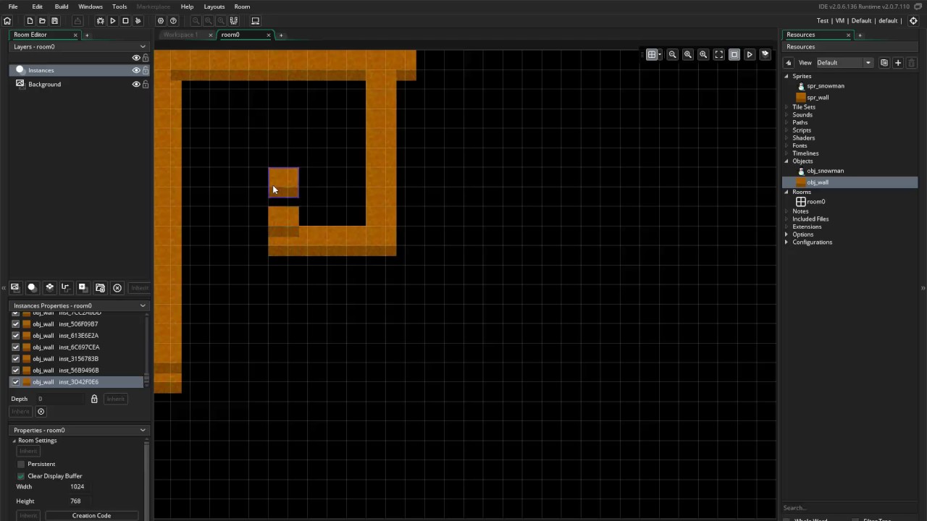Expand the Configurations folder

(787, 242)
